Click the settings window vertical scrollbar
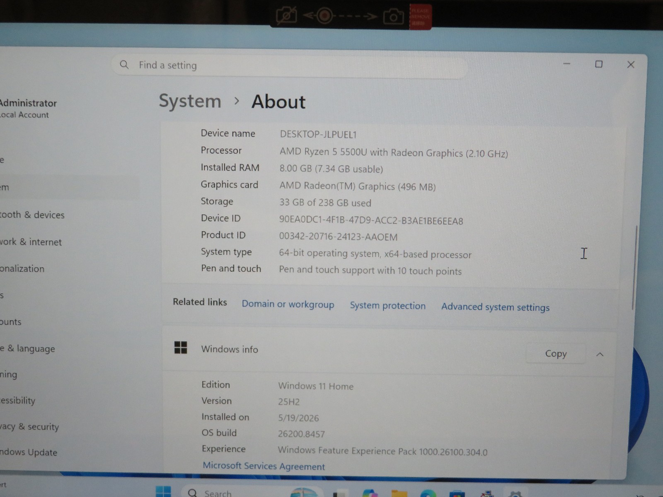This screenshot has height=497, width=663. (634, 268)
